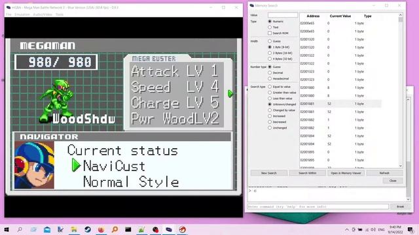Choose Changed by value search type
This screenshot has width=419, height=235.
point(270,110)
